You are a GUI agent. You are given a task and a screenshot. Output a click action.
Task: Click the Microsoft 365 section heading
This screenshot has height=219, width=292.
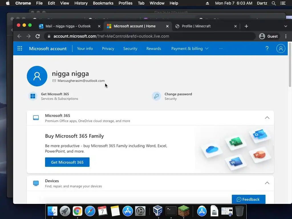tap(58, 115)
